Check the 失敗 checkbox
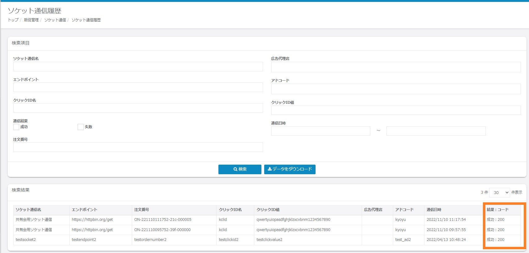This screenshot has width=529, height=253. pos(81,127)
